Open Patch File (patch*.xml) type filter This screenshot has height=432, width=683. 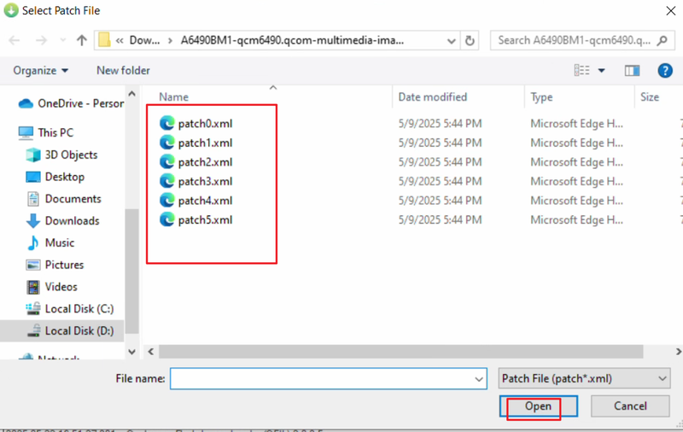584,379
